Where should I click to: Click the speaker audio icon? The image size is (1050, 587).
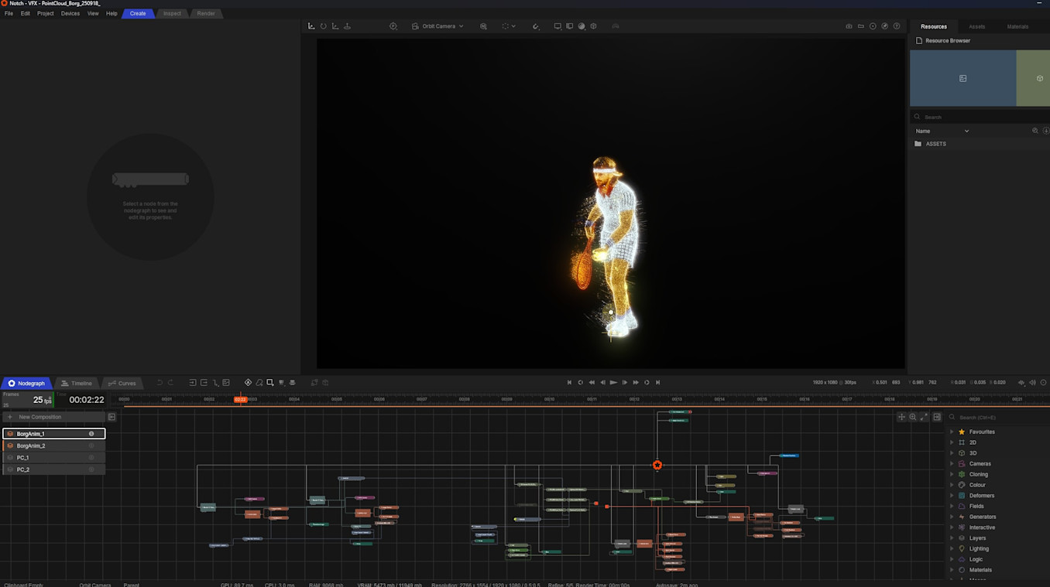pyautogui.click(x=1032, y=383)
